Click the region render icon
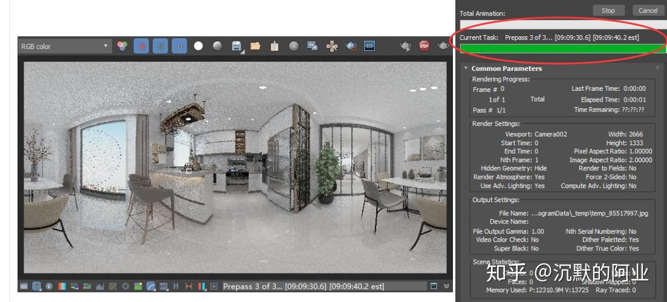The image size is (667, 302). 313,46
